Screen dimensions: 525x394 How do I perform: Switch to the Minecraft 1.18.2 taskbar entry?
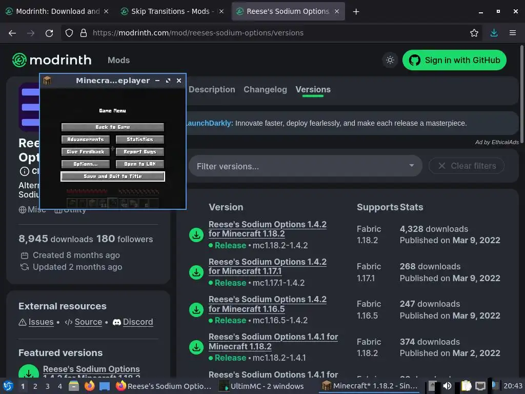(370, 386)
